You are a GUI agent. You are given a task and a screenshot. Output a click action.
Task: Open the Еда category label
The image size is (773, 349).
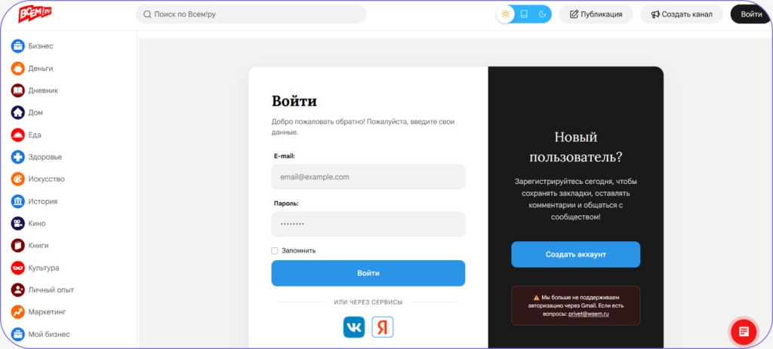point(35,135)
